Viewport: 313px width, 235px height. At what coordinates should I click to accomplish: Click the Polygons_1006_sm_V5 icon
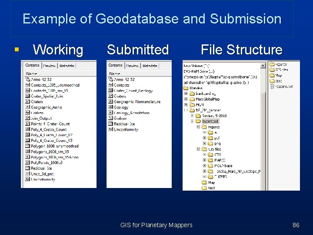click(27, 151)
